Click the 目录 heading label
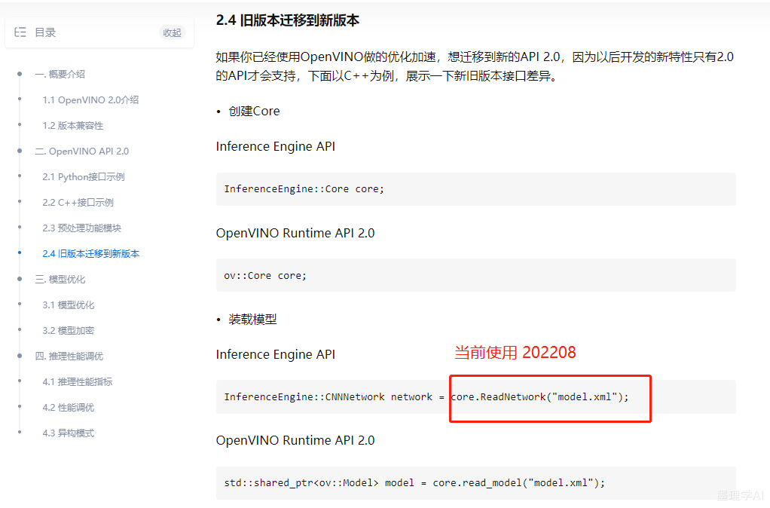The image size is (770, 508). tap(45, 32)
